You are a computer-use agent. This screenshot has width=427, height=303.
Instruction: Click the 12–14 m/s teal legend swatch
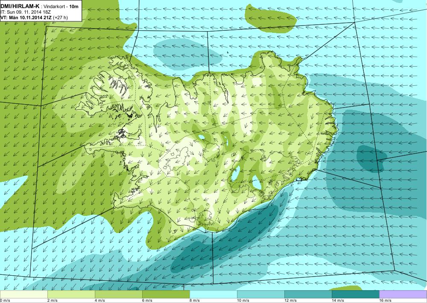click(x=308, y=294)
